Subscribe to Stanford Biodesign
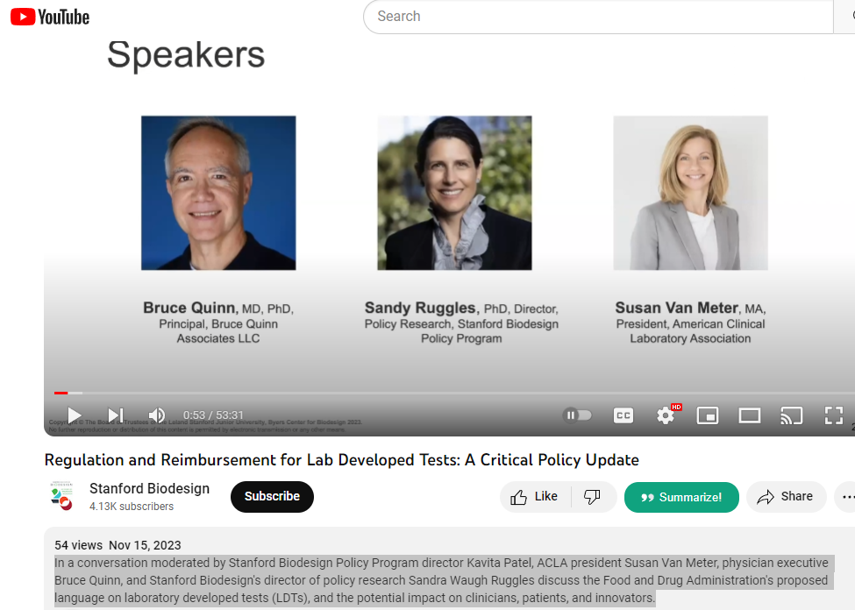 pyautogui.click(x=272, y=497)
